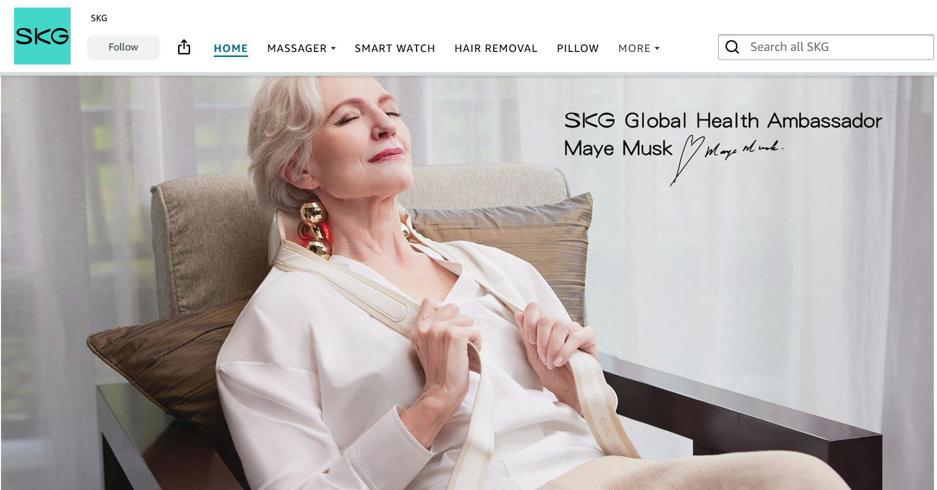The height and width of the screenshot is (490, 937).
Task: Click the MORE dropdown arrow
Action: pos(657,48)
